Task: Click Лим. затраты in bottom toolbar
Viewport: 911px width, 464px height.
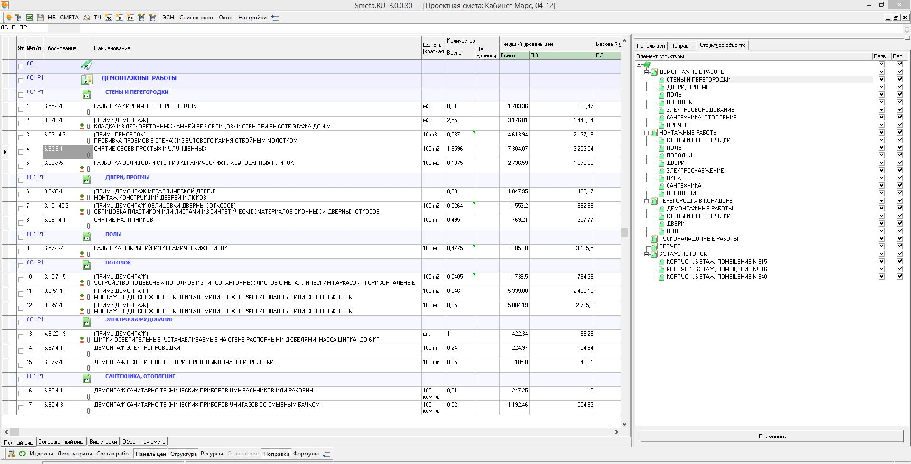Action: [x=74, y=454]
